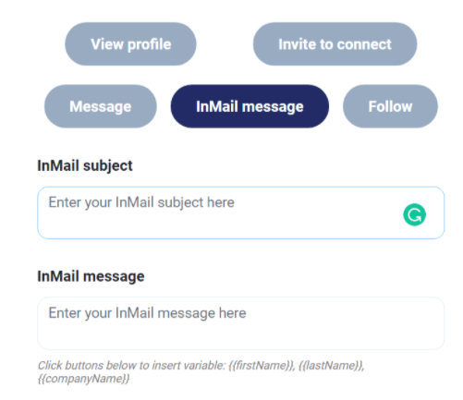Choose the Invite to connect action
The width and height of the screenshot is (463, 400).
[335, 44]
